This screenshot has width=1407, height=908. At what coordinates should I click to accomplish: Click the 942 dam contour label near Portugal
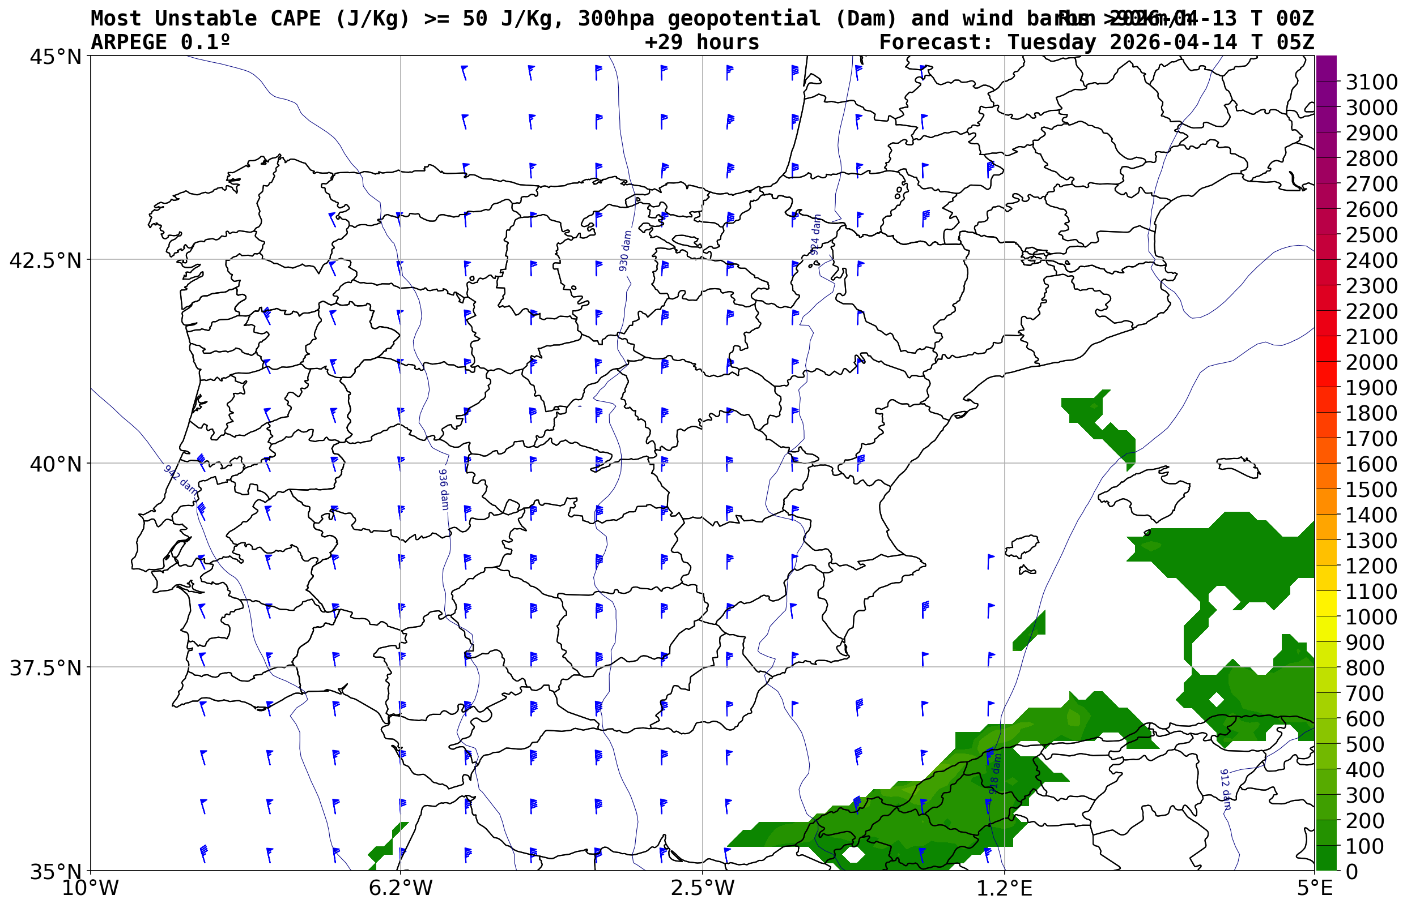click(181, 480)
